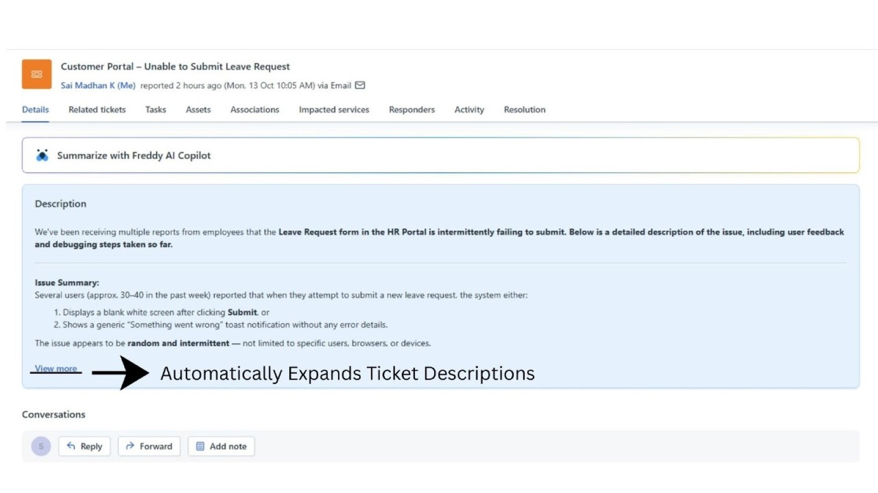This screenshot has height=493, width=878.
Task: Click the Reply arrow icon
Action: (71, 446)
